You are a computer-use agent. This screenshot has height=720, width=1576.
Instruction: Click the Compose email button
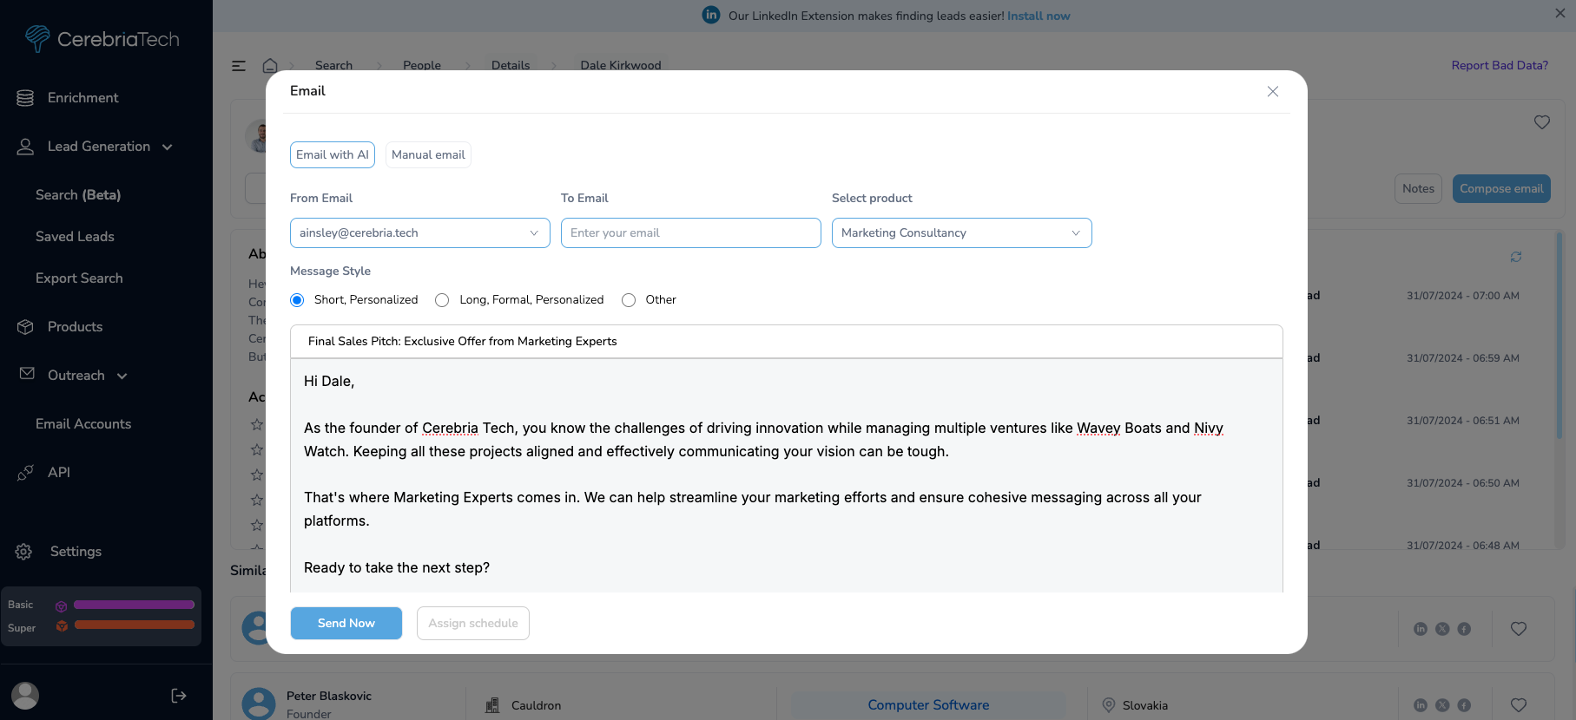1501,188
